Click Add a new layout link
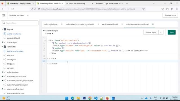 [14, 34]
